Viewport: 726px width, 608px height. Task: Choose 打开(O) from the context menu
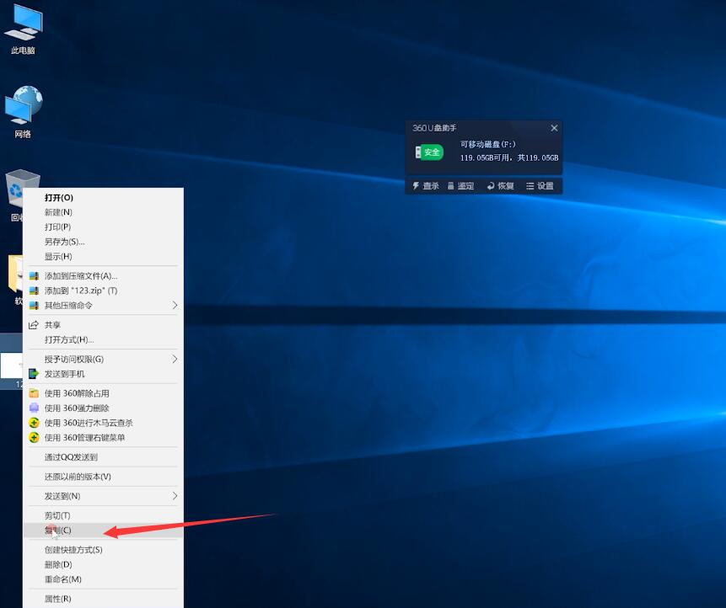pos(103,197)
